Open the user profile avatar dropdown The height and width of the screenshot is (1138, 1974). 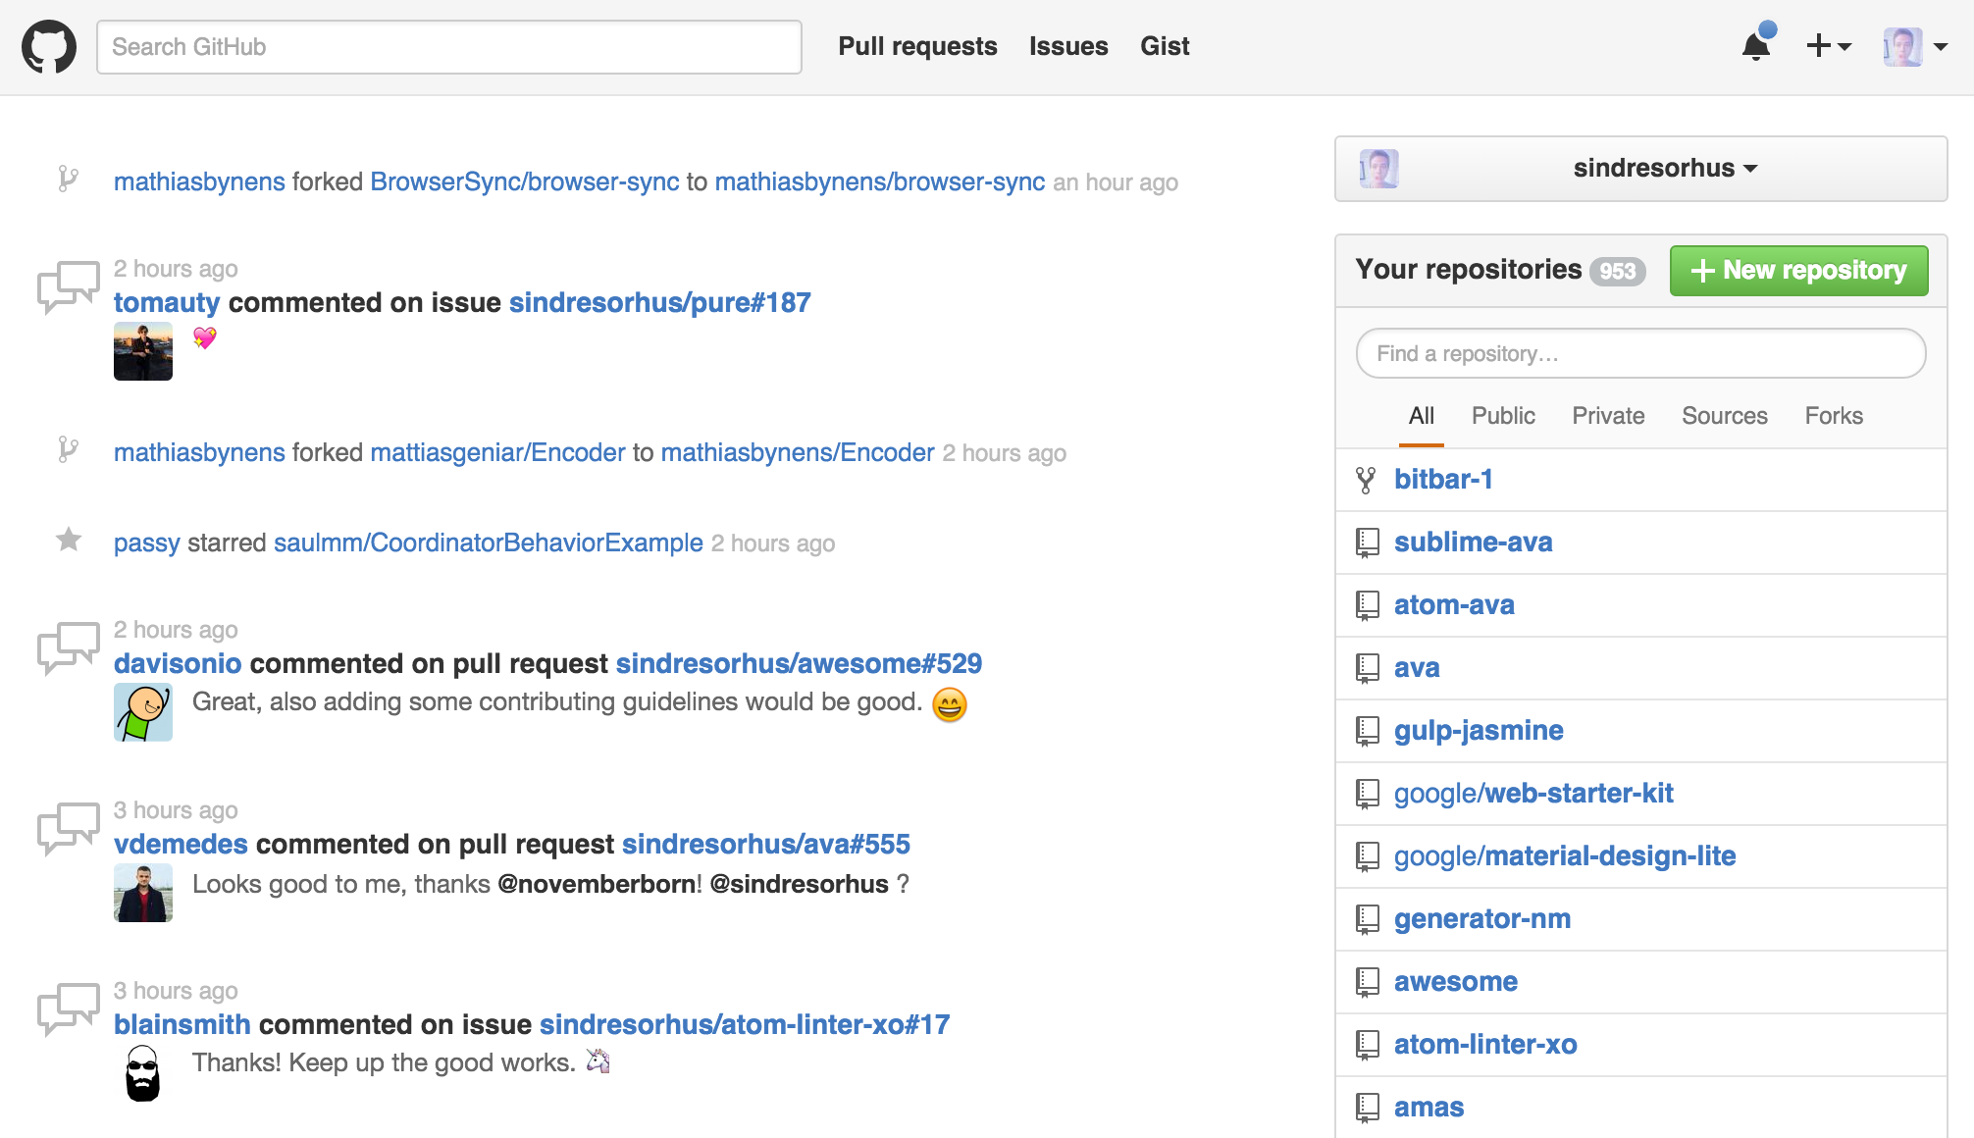pyautogui.click(x=1914, y=46)
